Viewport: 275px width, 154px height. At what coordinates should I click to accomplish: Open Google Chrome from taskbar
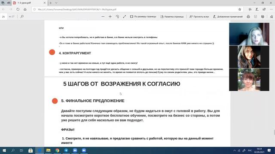[57, 150]
